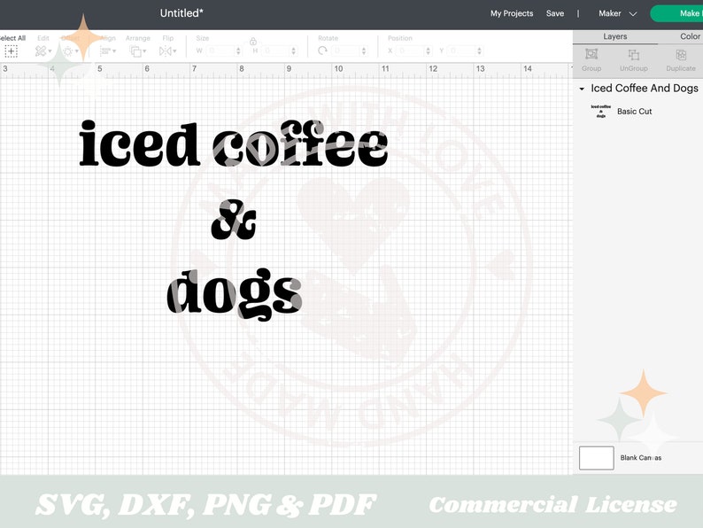Expand the Flip dropdown arrow
The width and height of the screenshot is (703, 528).
pos(174,51)
